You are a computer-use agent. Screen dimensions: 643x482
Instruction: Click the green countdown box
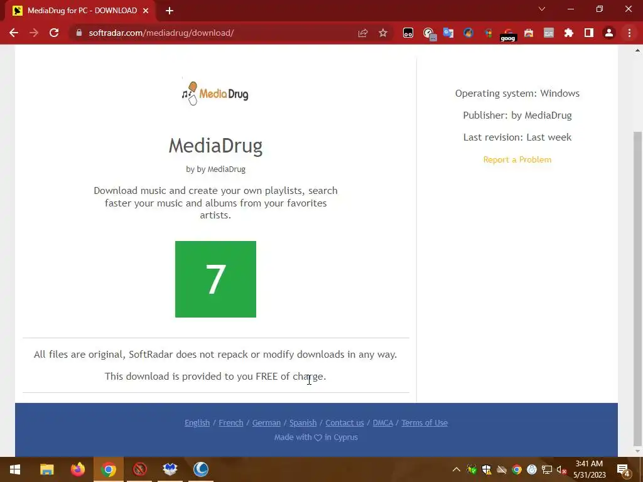click(215, 279)
